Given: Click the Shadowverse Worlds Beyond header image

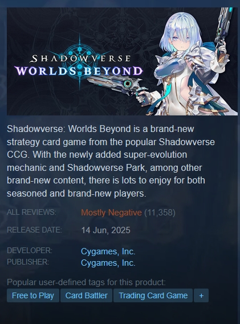Looking at the screenshot, I should pyautogui.click(x=122, y=61).
